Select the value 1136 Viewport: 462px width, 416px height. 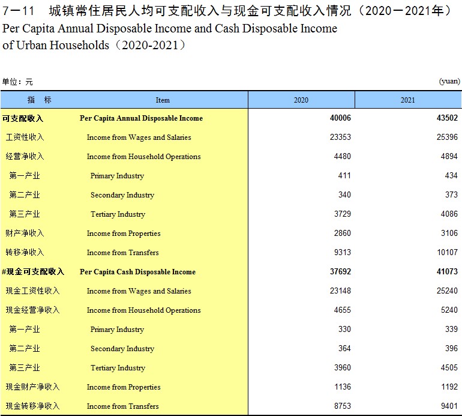tap(343, 387)
